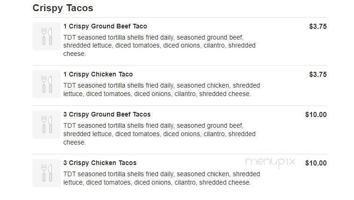The width and height of the screenshot is (354, 200).
Task: Click the description under 1 Crispy Chicken Taco
Action: (x=161, y=90)
